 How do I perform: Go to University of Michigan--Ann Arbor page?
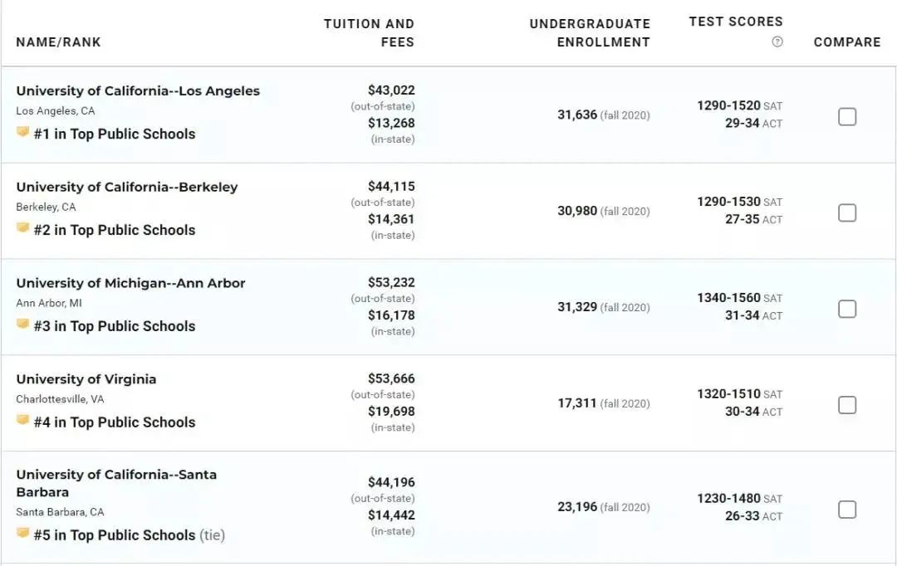pyautogui.click(x=130, y=284)
